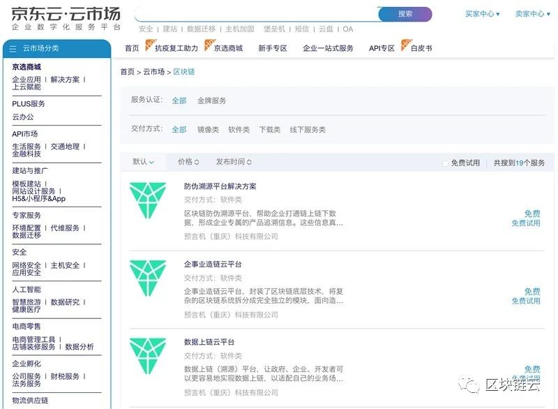This screenshot has height=409, width=558.
Task: Click the 堡垒机 hot search keyword
Action: [274, 29]
